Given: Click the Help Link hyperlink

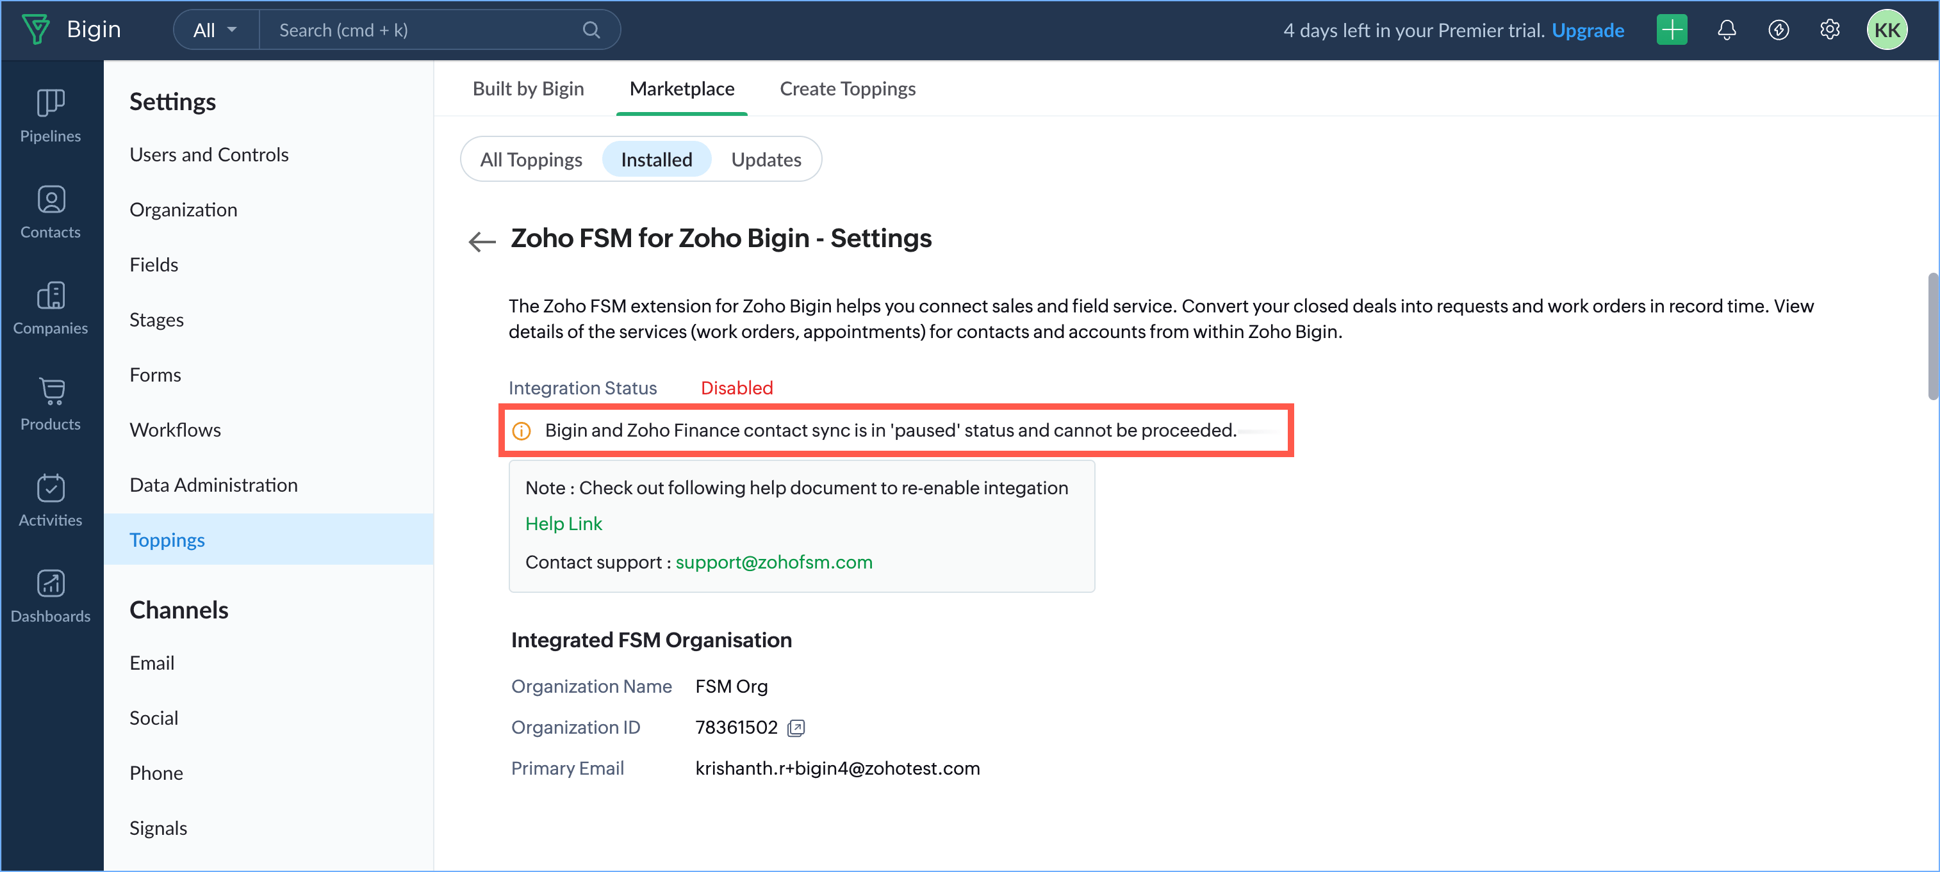Looking at the screenshot, I should (x=563, y=524).
